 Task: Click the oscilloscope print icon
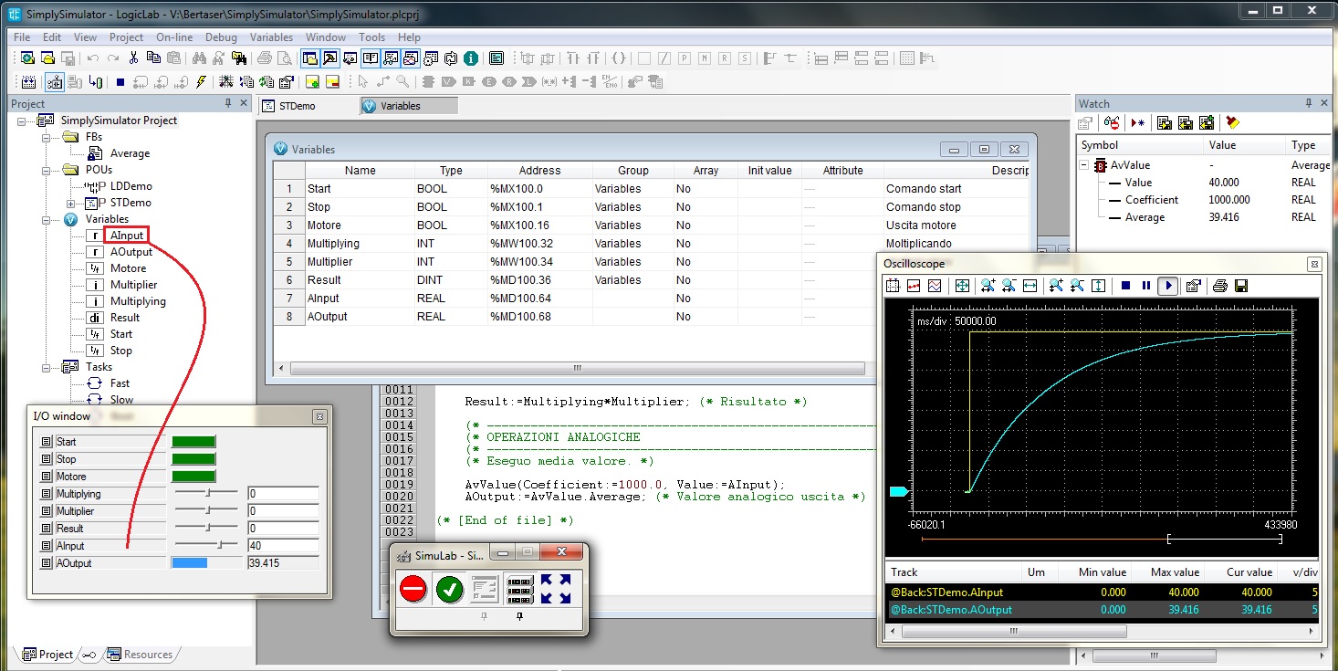[1220, 286]
